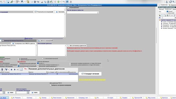Image resolution: width=176 pixels, height=99 pixels.
Task: Open dropdown arrow next to green circle icon
Action: [x=61, y=2]
